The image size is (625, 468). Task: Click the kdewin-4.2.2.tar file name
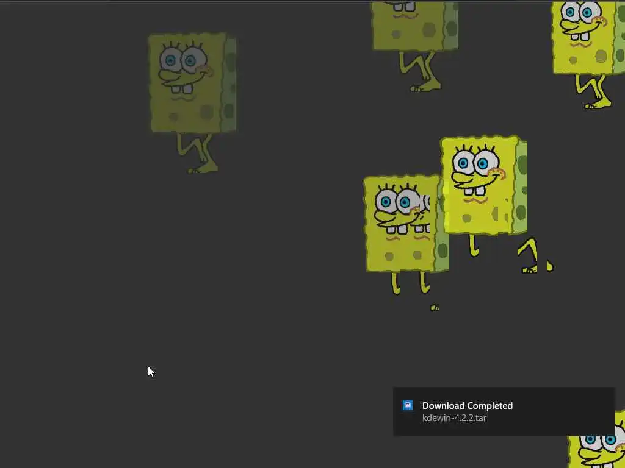click(454, 418)
